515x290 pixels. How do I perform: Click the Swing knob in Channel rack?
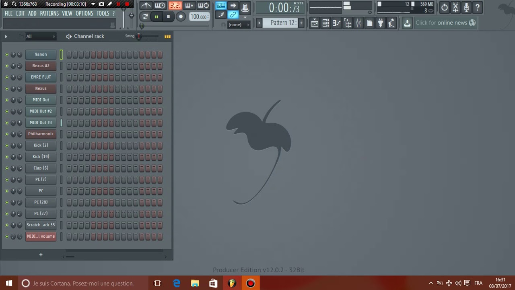[138, 36]
